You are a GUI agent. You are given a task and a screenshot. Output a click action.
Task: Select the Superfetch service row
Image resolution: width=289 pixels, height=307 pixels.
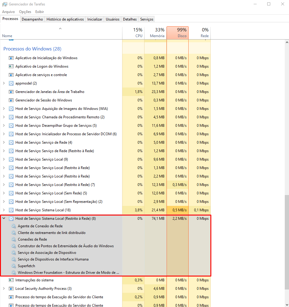tap(106, 266)
